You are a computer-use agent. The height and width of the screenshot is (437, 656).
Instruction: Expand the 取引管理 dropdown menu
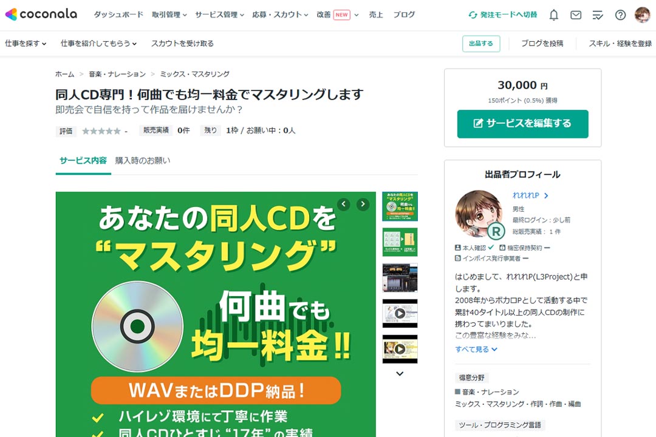(x=169, y=15)
